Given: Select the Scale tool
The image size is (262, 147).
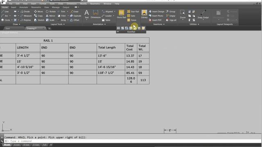Looking at the screenshot, I should [50, 20].
